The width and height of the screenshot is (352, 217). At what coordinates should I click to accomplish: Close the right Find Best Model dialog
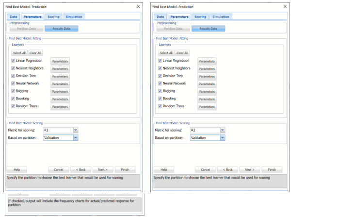tap(285, 6)
